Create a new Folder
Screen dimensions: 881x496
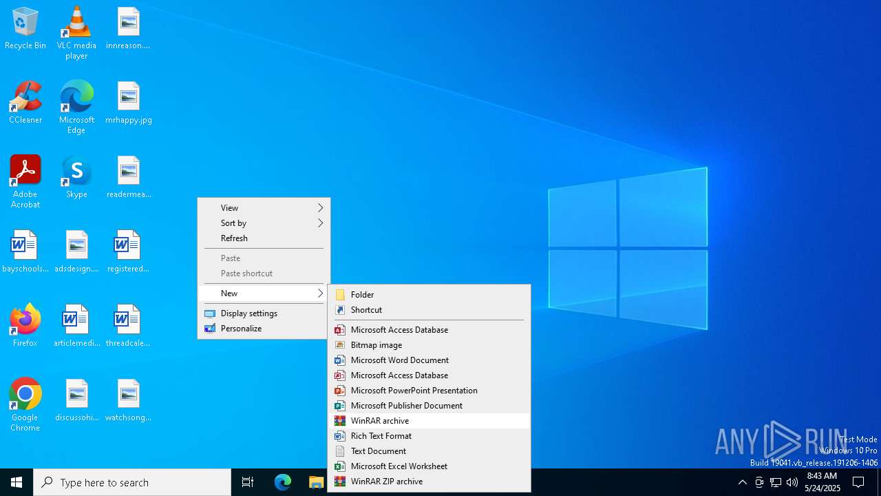point(429,295)
